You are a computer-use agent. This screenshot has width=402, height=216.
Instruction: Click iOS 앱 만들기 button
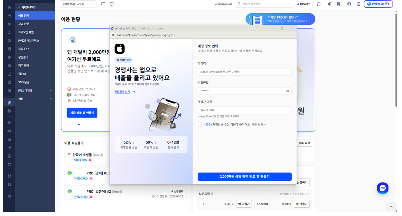(x=244, y=204)
